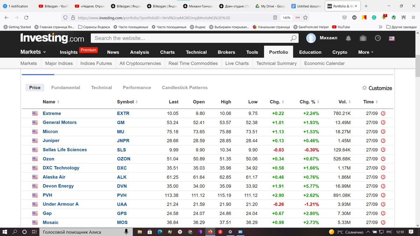The image size is (420, 236).
Task: Open the Economic Calendar link
Action: tap(324, 63)
